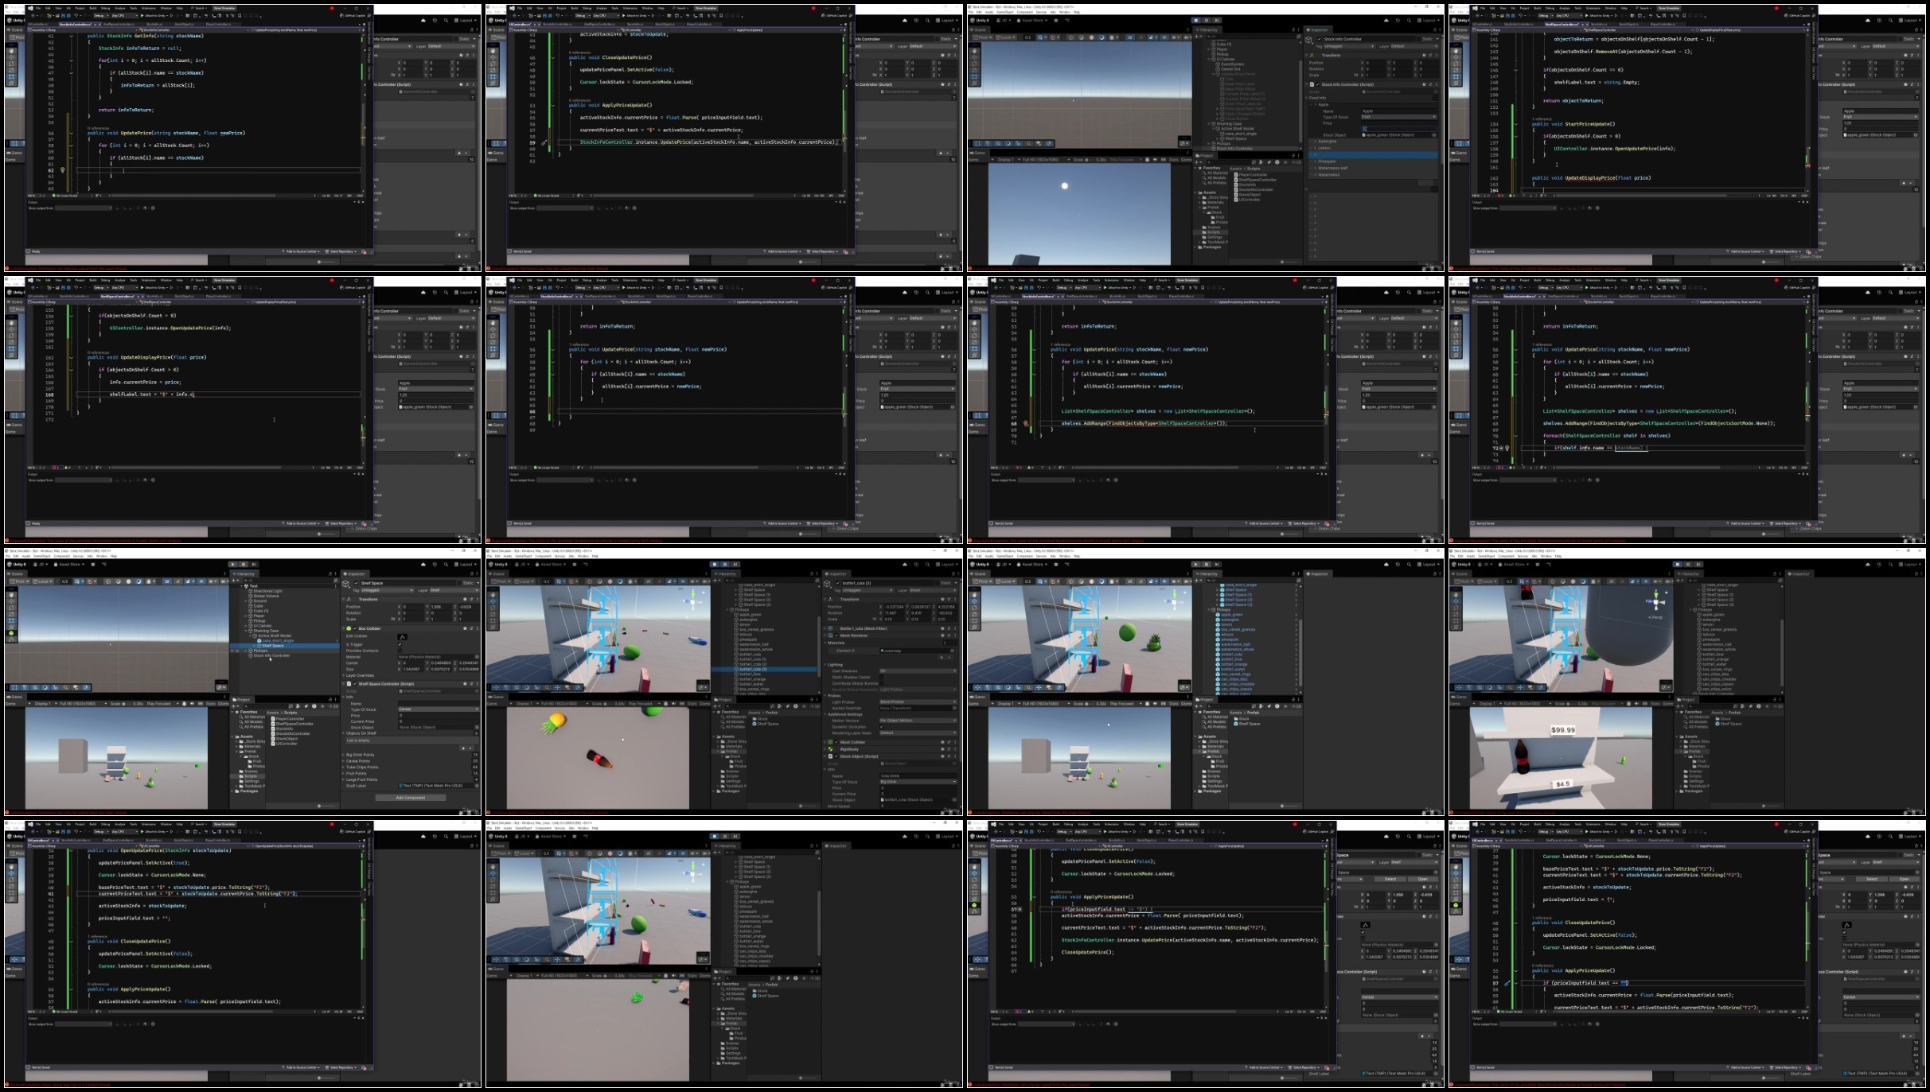Open Type Of Stock dropdown showing Cereal
The width and height of the screenshot is (1930, 1092).
pyautogui.click(x=439, y=709)
